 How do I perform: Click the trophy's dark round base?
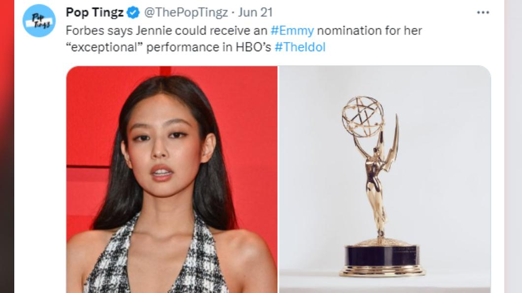(x=382, y=257)
